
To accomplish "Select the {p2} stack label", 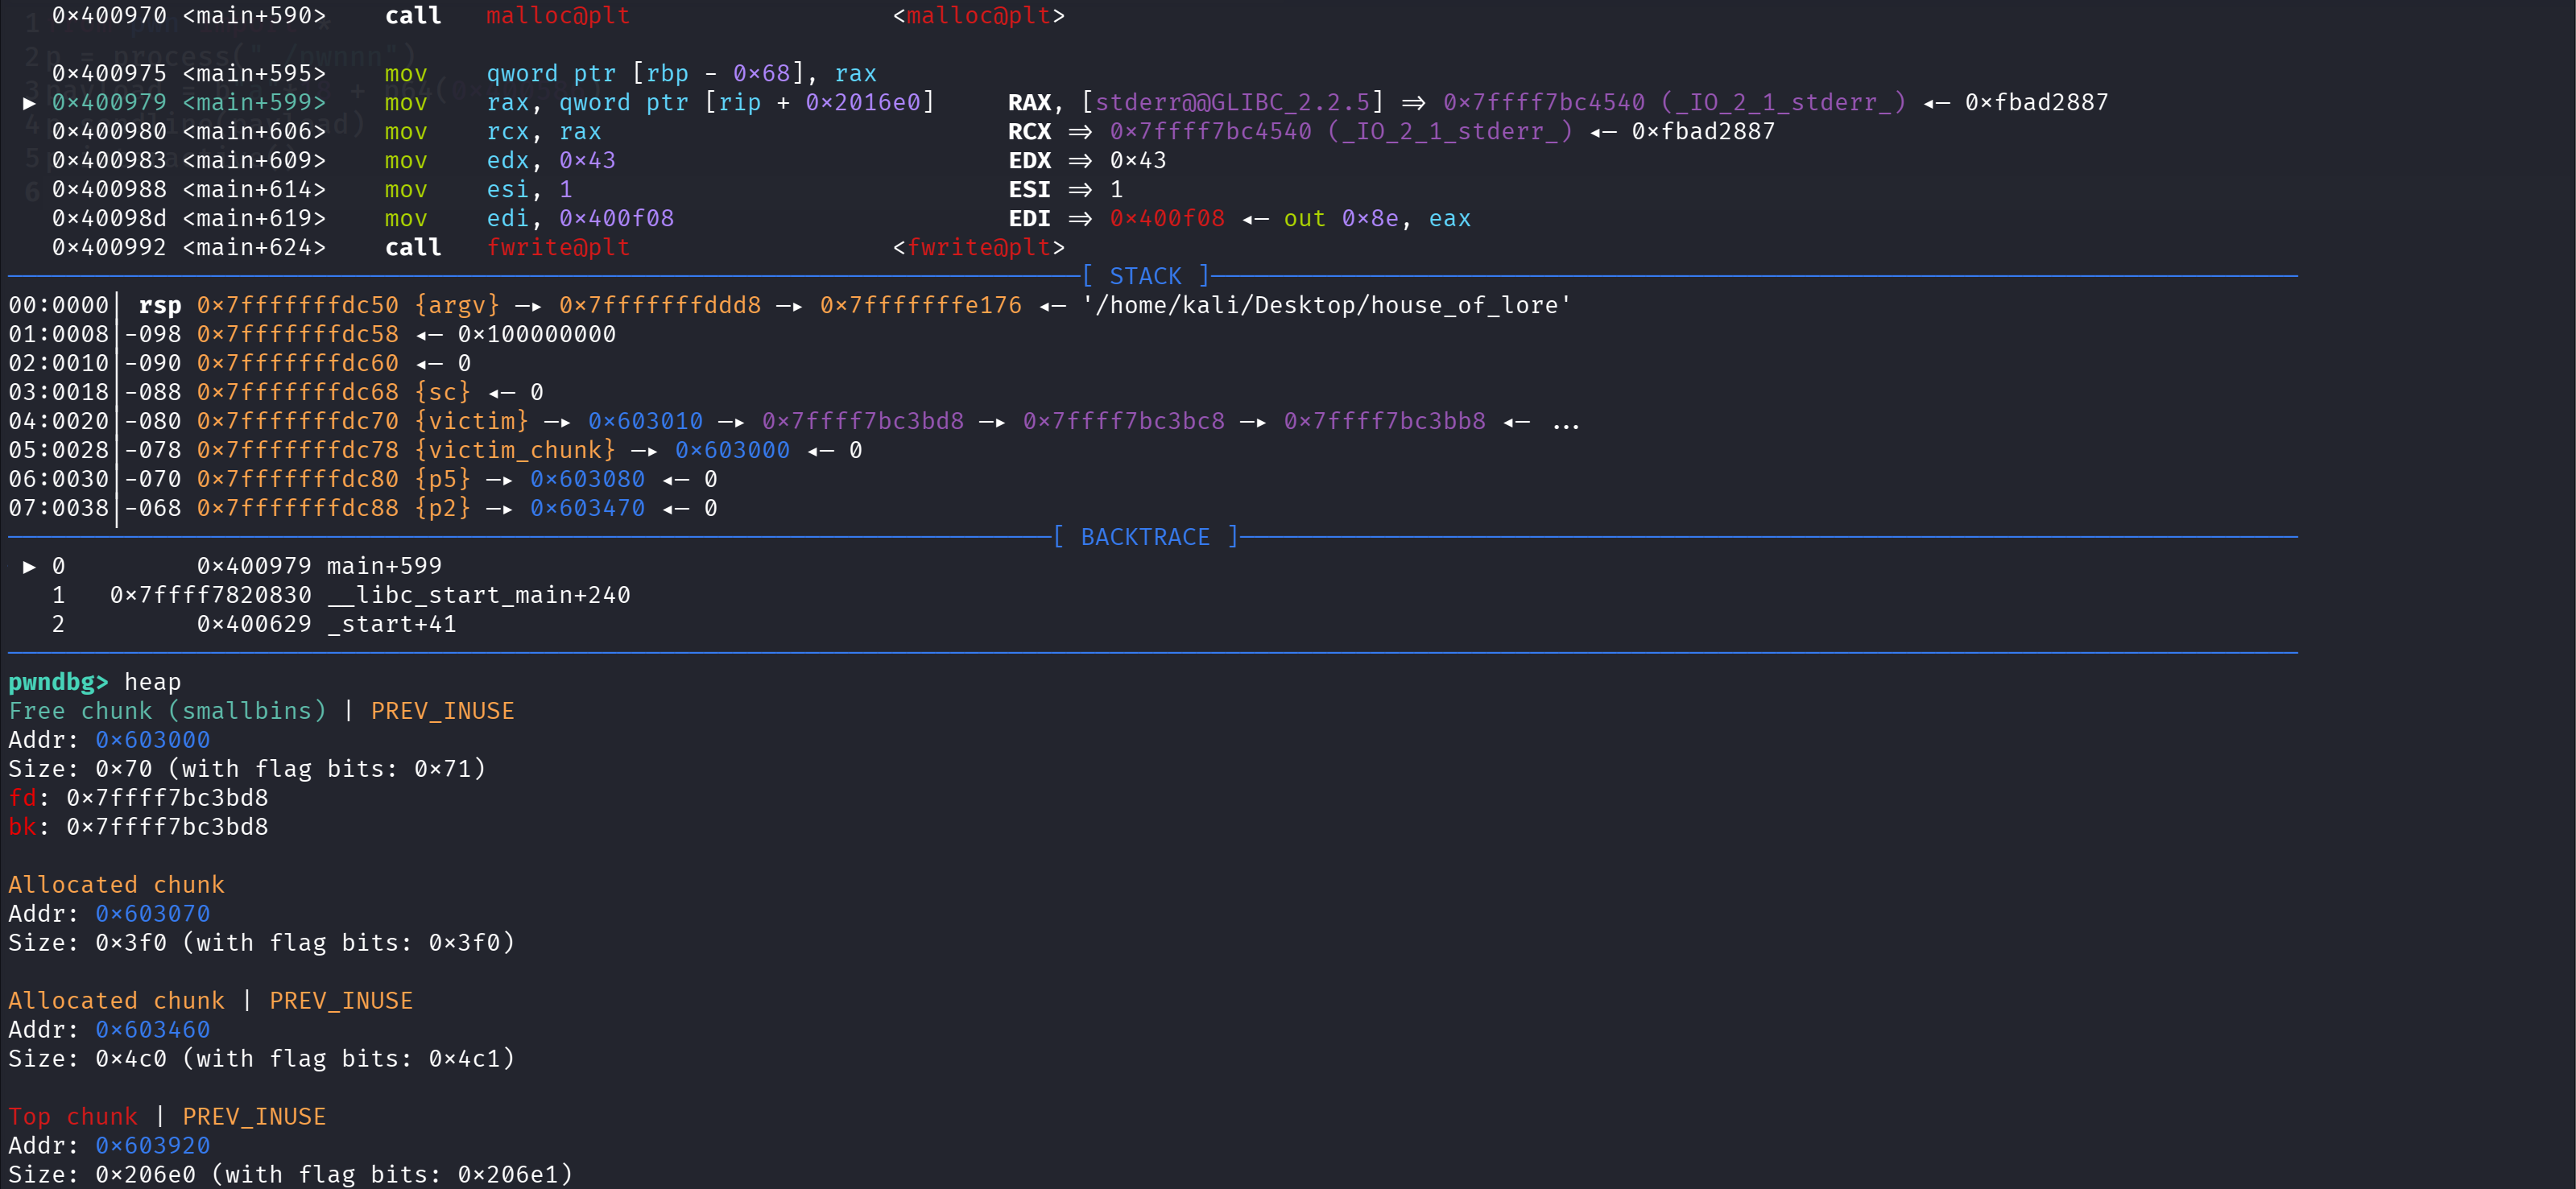I will pyautogui.click(x=442, y=508).
